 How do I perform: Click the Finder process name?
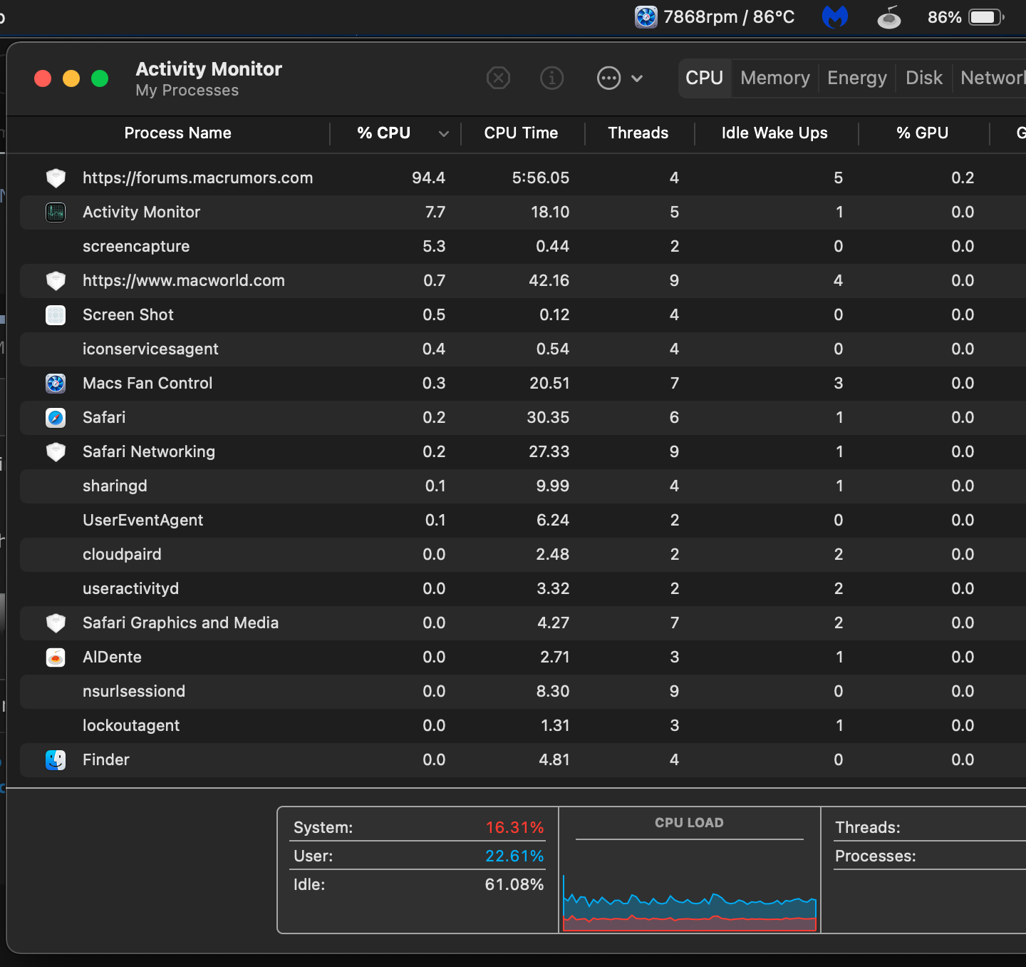point(106,759)
